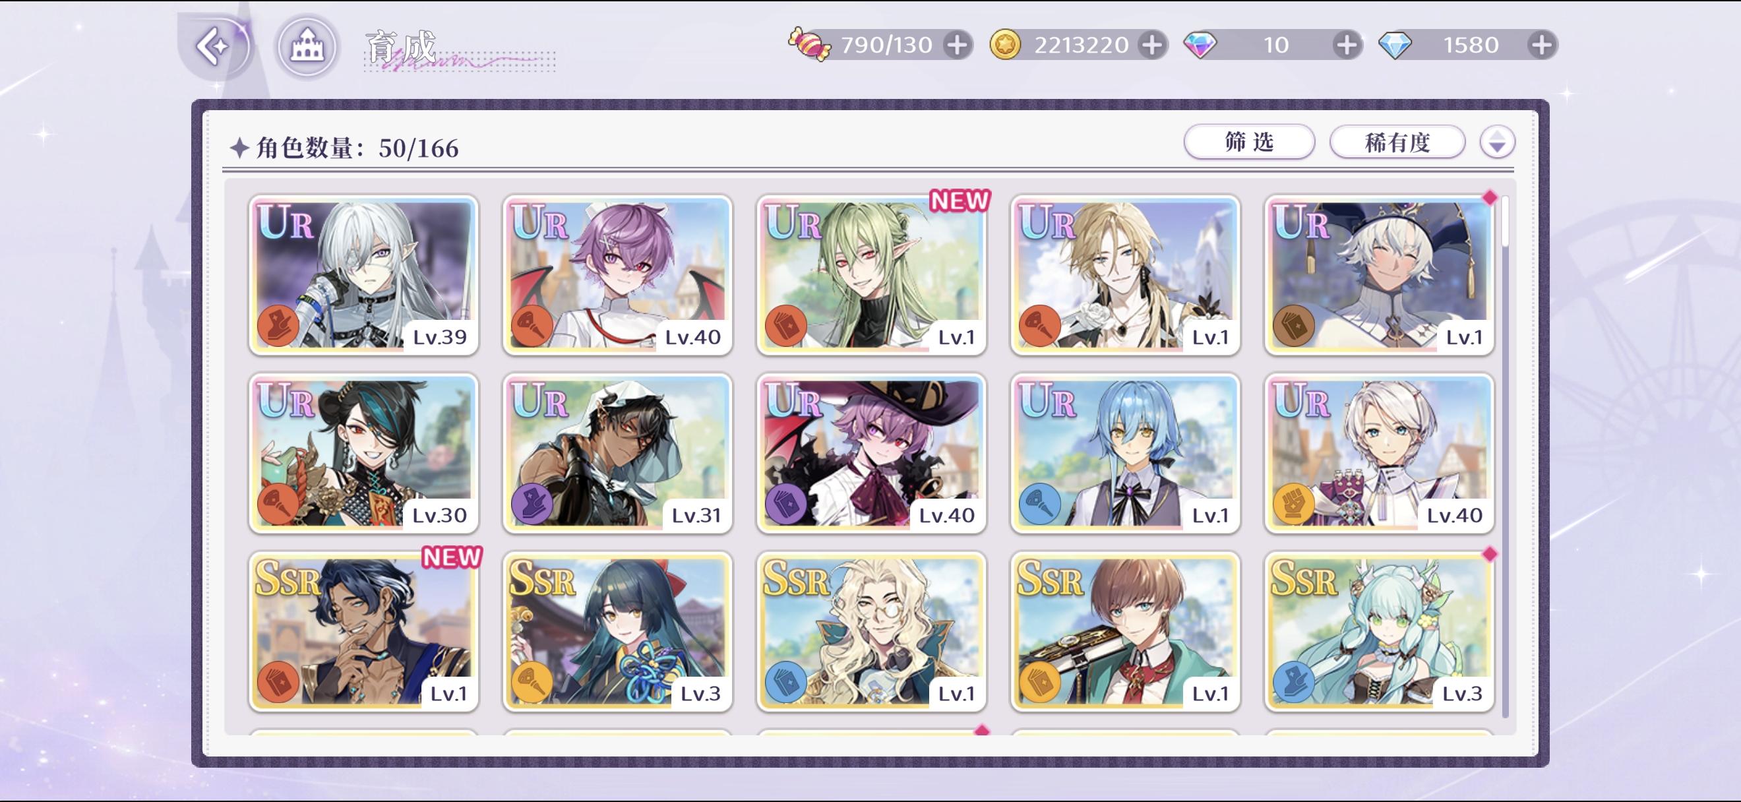
Task: Add more candy stamina with plus
Action: [x=957, y=45]
